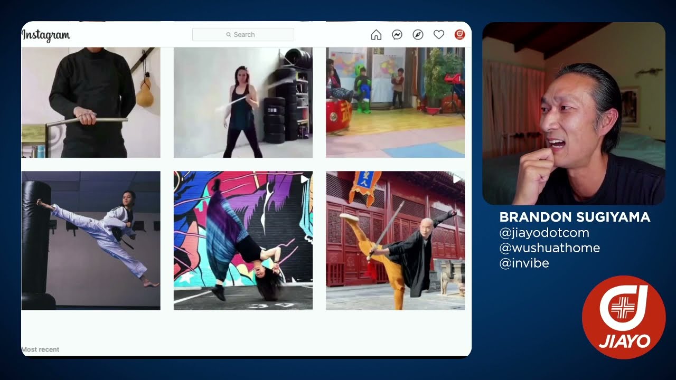Open the Explore compass icon
The width and height of the screenshot is (676, 380).
[x=418, y=35]
